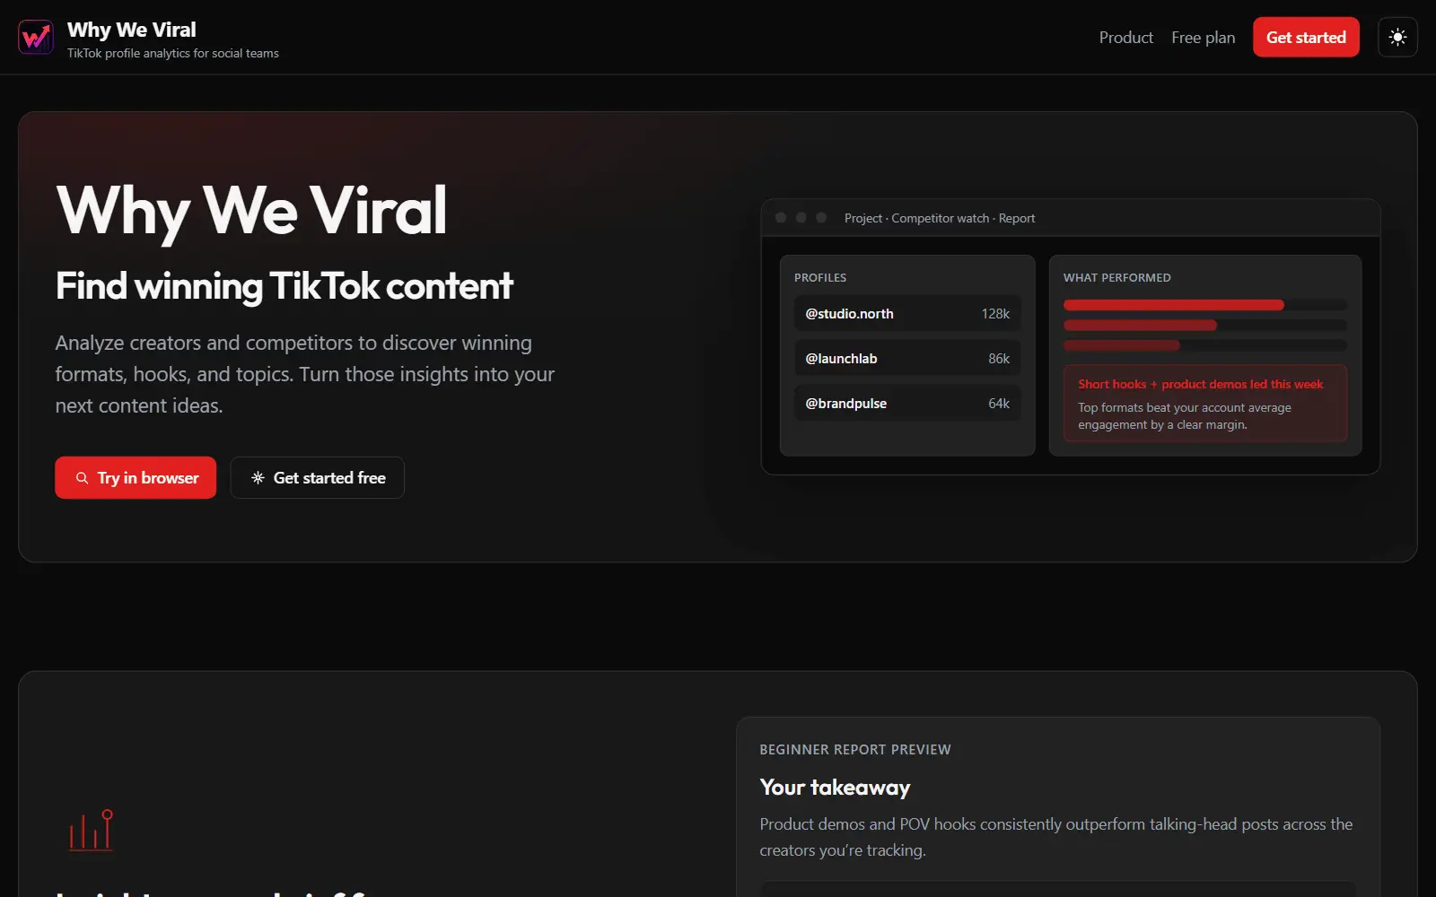
Task: Select the @launchlab profile row
Action: click(907, 358)
